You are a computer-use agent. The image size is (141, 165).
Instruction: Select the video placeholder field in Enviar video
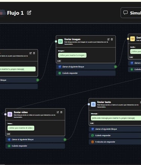click(21, 128)
